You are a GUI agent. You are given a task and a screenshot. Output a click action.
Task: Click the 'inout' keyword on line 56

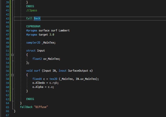(x=63, y=71)
